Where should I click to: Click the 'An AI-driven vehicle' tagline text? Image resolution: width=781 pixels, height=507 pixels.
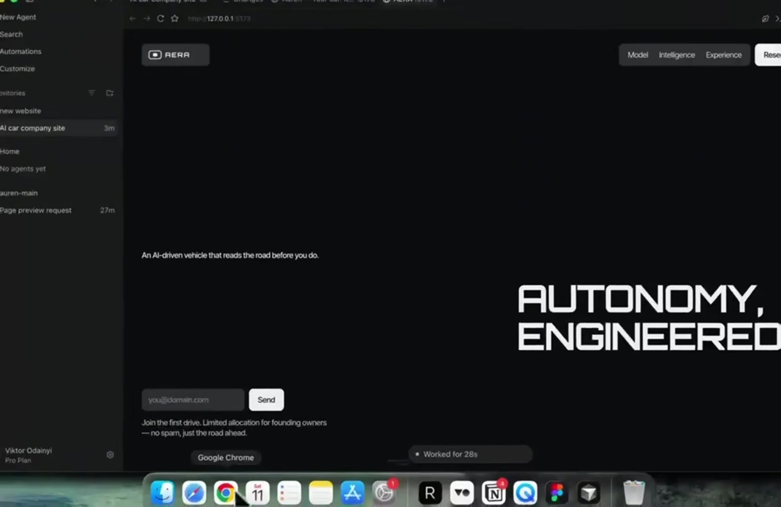pos(230,255)
